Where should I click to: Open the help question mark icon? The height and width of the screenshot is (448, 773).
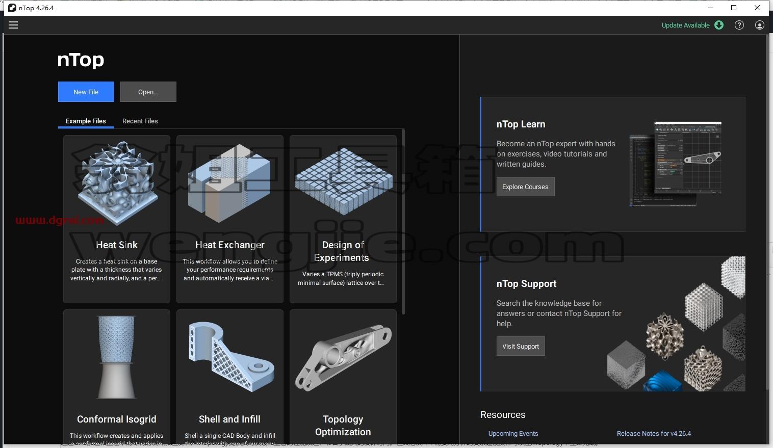[x=739, y=25]
